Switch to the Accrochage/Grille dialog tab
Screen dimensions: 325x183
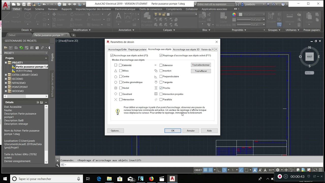click(117, 50)
